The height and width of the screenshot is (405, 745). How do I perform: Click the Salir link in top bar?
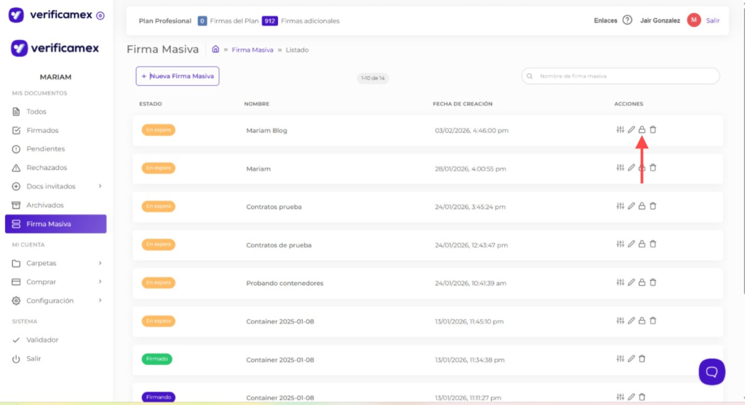[712, 20]
